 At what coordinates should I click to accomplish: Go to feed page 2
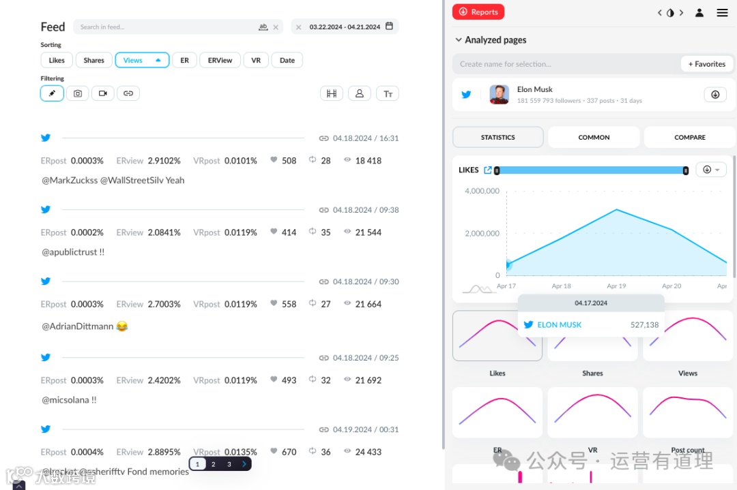(214, 464)
